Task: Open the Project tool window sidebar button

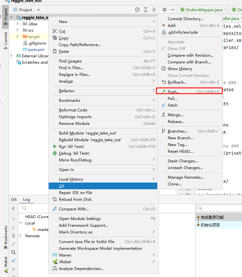Action: coord(5,17)
